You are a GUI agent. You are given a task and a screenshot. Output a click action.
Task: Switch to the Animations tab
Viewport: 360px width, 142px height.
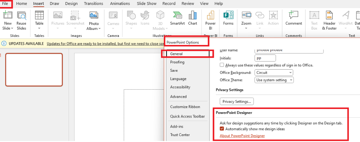point(120,4)
